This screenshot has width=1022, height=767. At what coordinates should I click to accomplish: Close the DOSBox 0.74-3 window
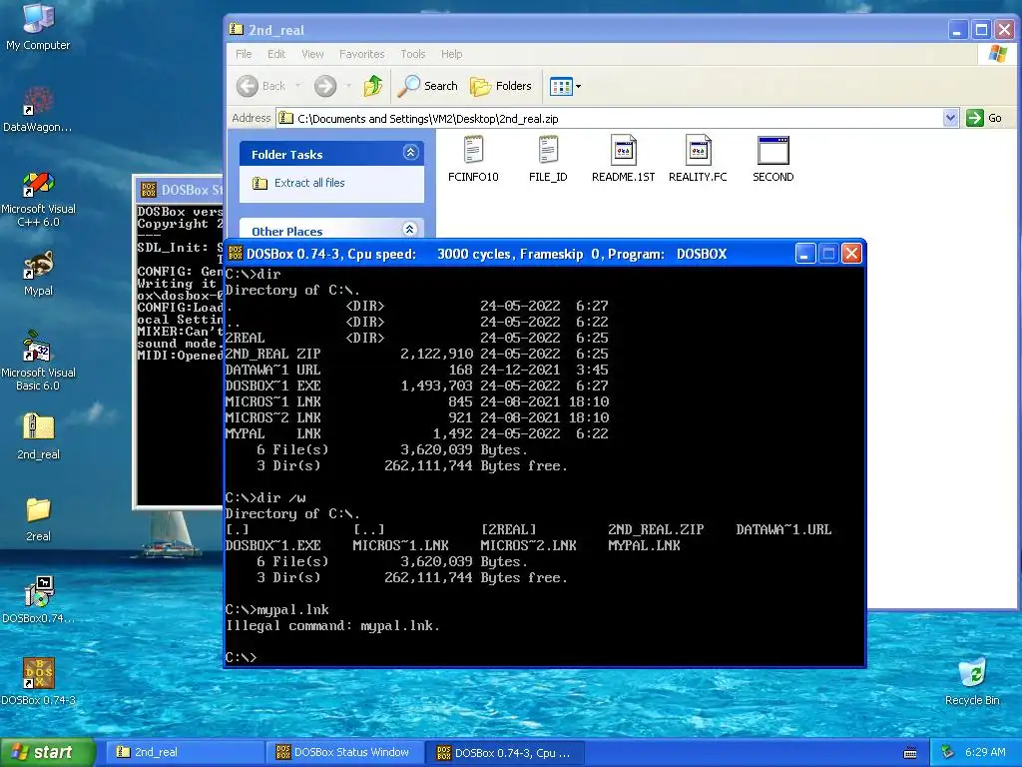851,253
